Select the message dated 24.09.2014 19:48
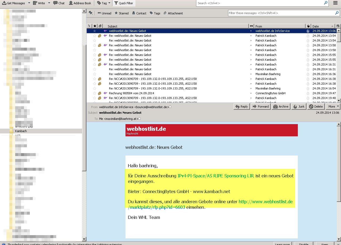Image resolution: width=341 pixels, height=245 pixels. tap(212, 98)
